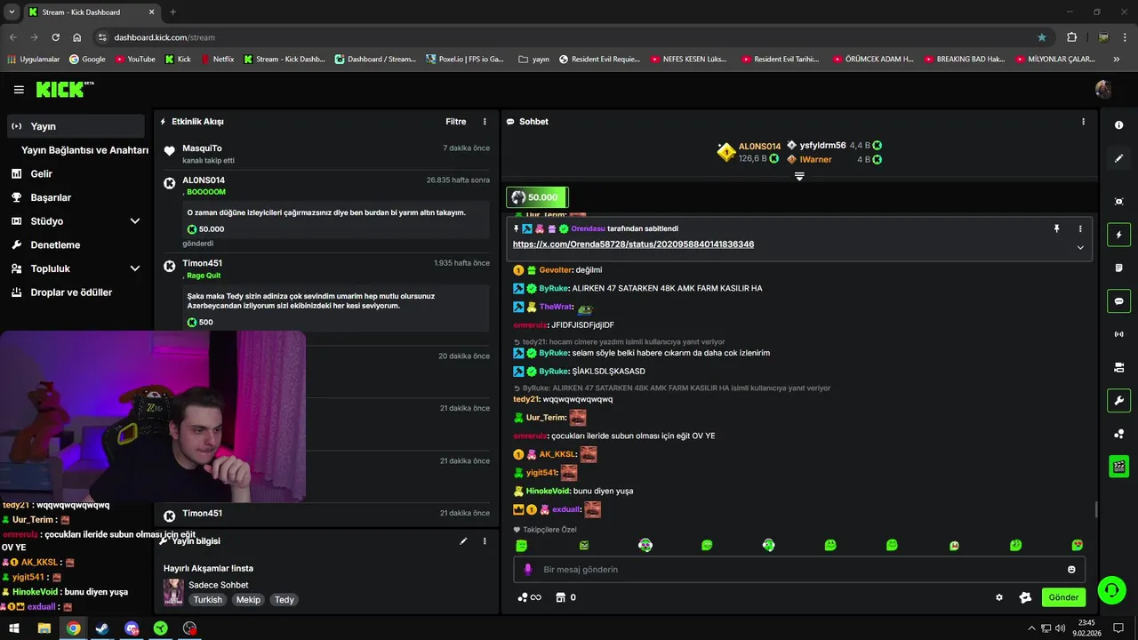Open pinned message three-dot menu
The height and width of the screenshot is (640, 1138).
coord(1080,228)
